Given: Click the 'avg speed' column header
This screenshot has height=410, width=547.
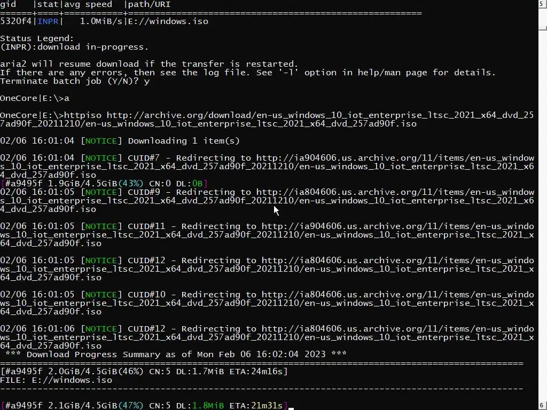Looking at the screenshot, I should click(88, 4).
